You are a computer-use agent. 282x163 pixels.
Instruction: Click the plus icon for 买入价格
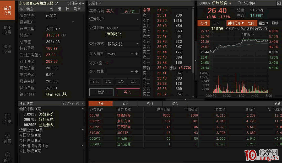[137, 54]
